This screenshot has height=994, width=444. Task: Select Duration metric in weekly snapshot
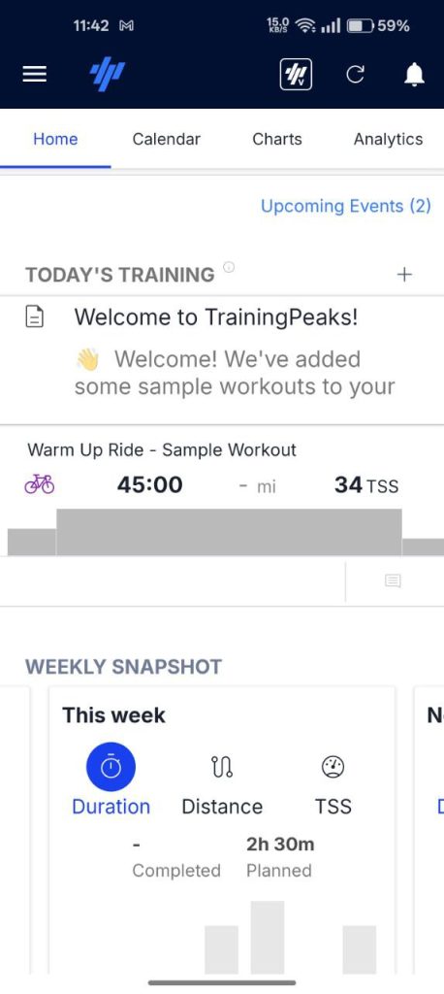click(111, 783)
